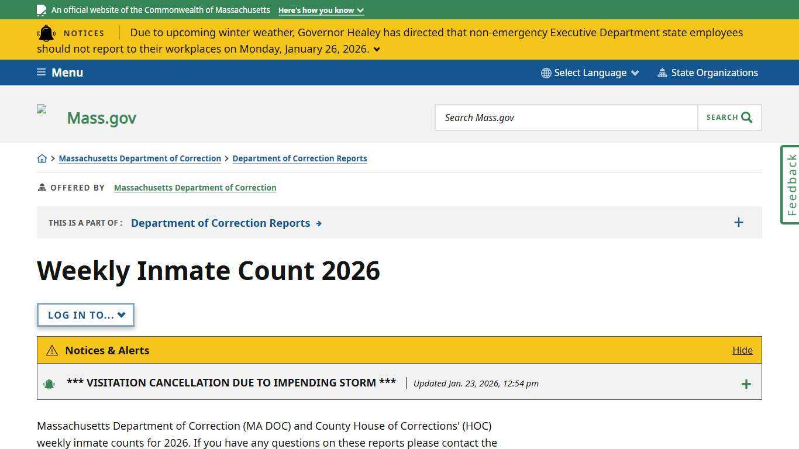Image resolution: width=799 pixels, height=449 pixels.
Task: Hide the Notices & Alerts banner
Action: 742,350
